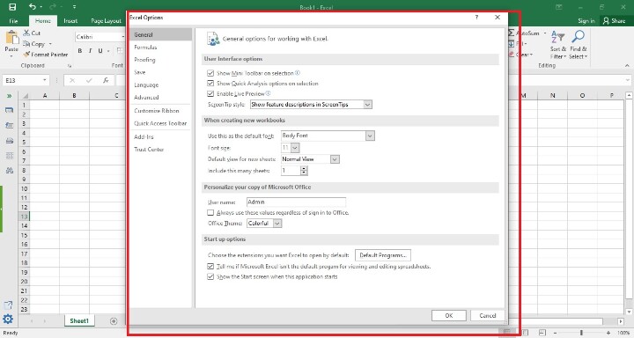
Task: Toggle Bold formatting in the Font group
Action: [79, 50]
